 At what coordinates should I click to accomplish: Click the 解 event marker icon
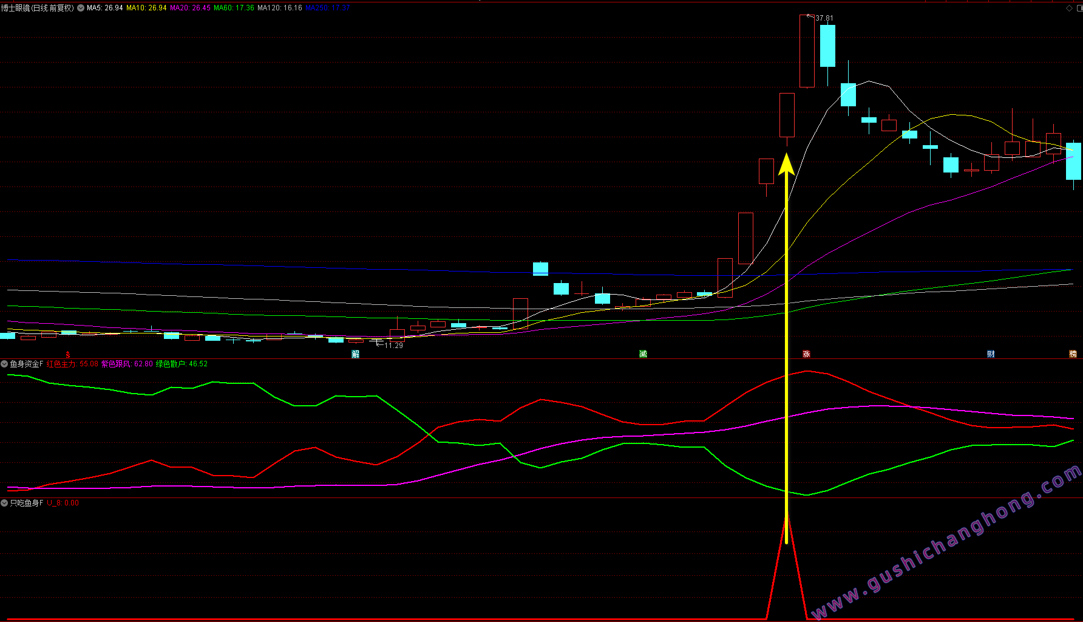(x=356, y=354)
